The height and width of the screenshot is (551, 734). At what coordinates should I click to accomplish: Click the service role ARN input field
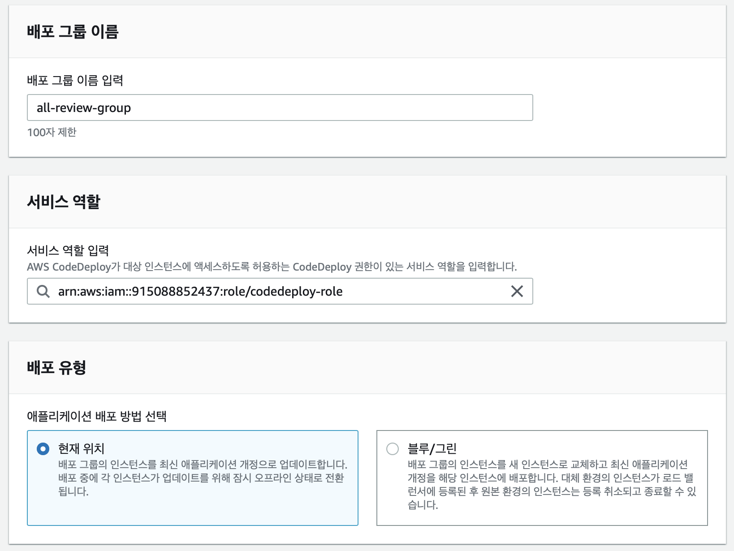tap(280, 291)
